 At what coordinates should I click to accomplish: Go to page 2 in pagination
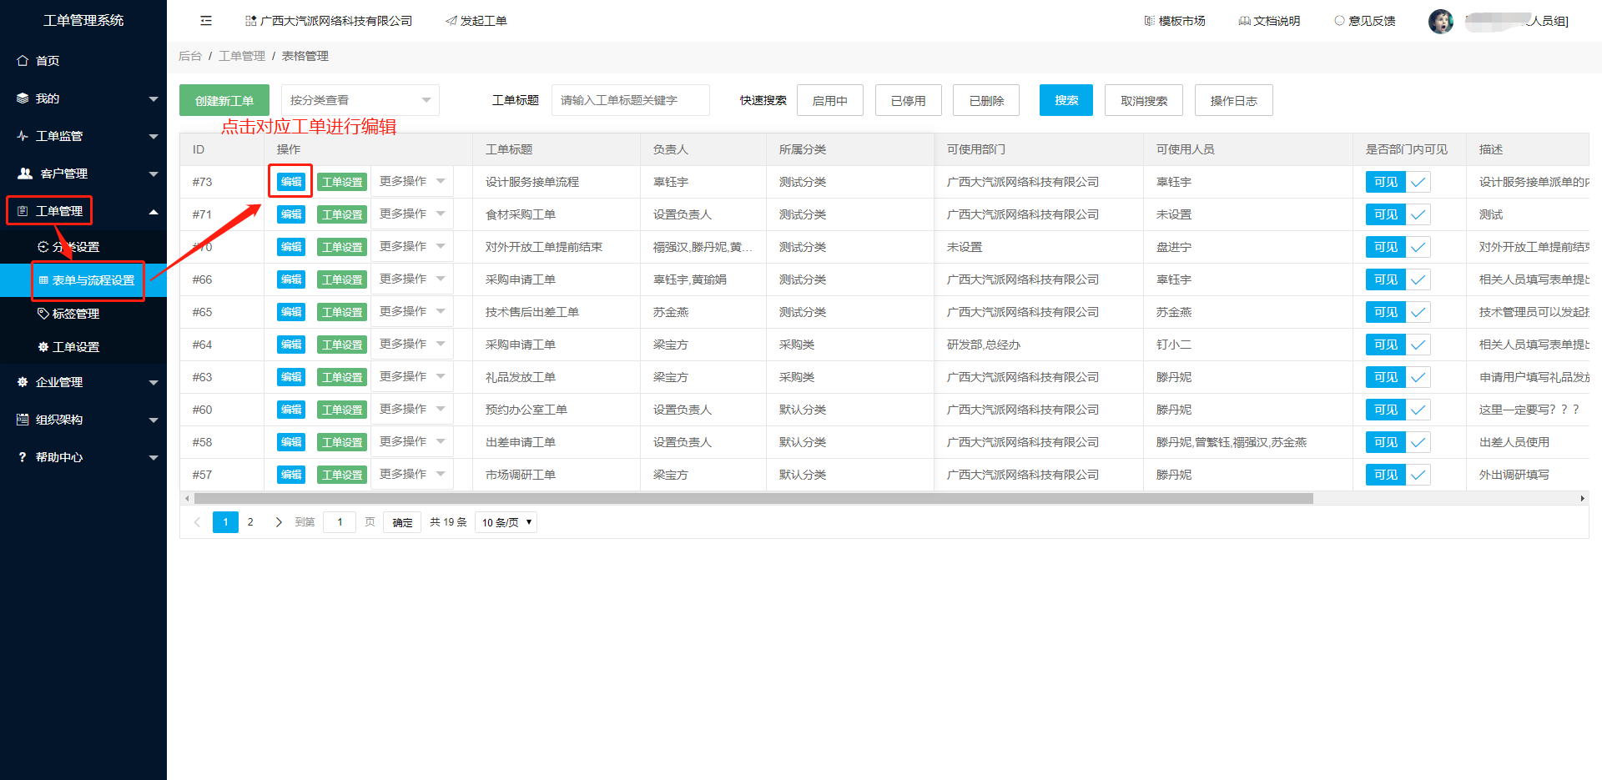click(250, 522)
